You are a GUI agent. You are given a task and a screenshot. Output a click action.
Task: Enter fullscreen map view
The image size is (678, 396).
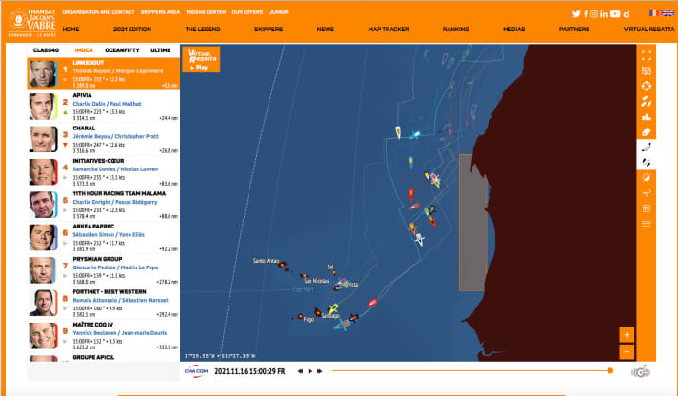(x=646, y=55)
